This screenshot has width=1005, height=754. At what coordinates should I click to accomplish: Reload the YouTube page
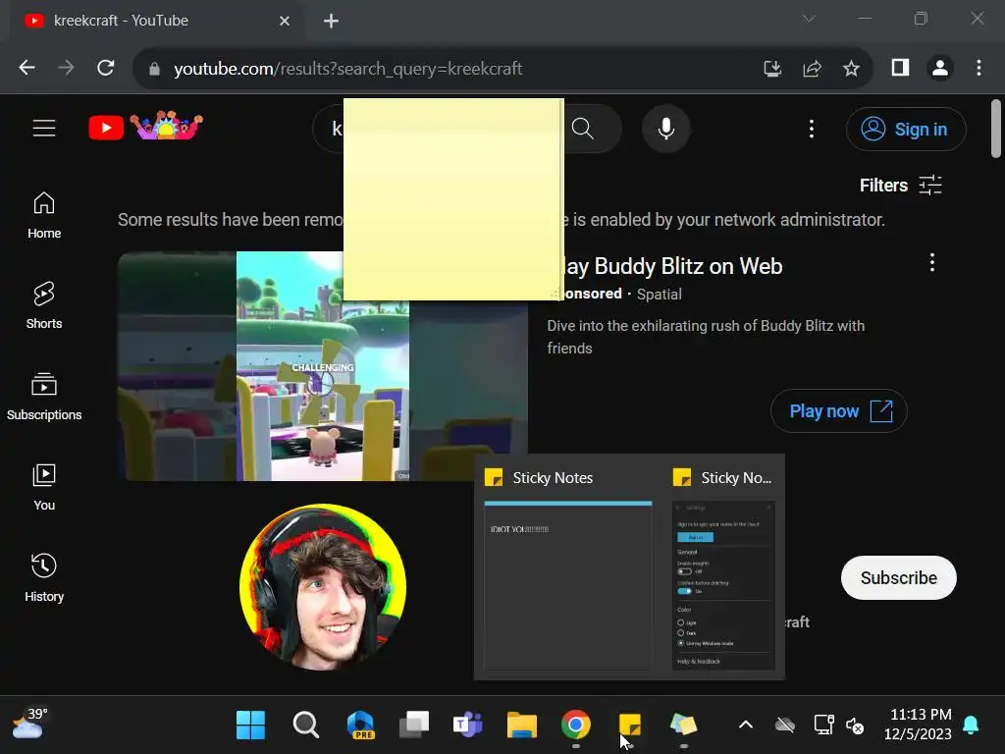coord(106,68)
